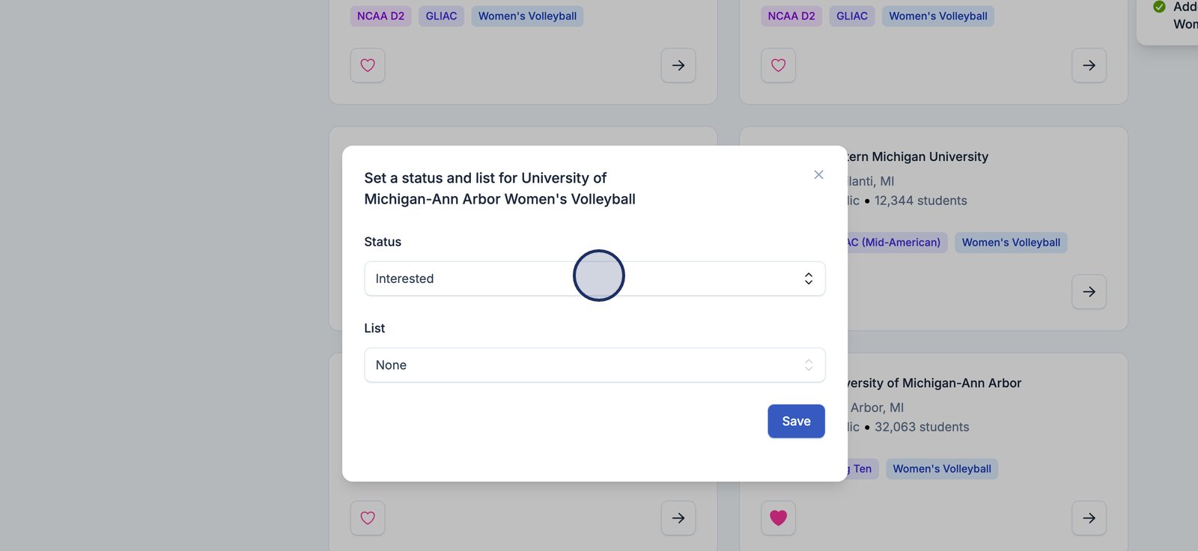This screenshot has width=1198, height=551.
Task: Open University of Michigan-Ann Arbor card arrow
Action: pos(1089,518)
